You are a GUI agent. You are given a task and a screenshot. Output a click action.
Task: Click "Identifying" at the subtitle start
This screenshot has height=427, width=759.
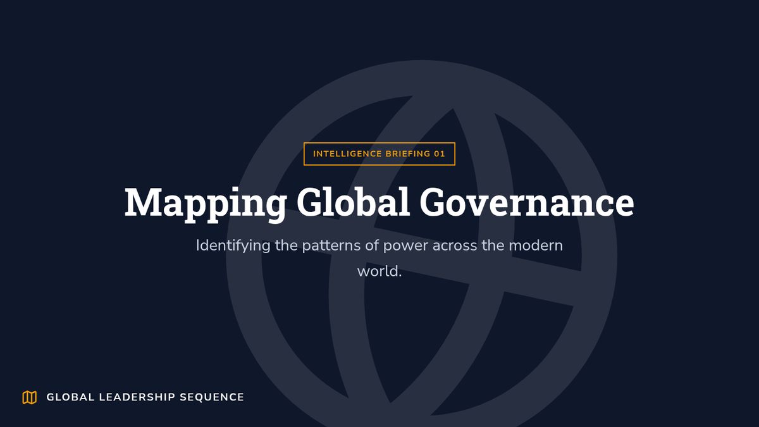coord(233,245)
